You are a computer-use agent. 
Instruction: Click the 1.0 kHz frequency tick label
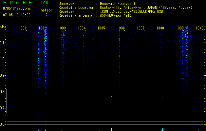click(3, 59)
